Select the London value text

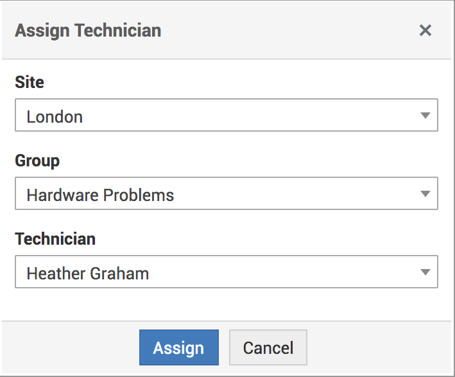click(x=55, y=117)
